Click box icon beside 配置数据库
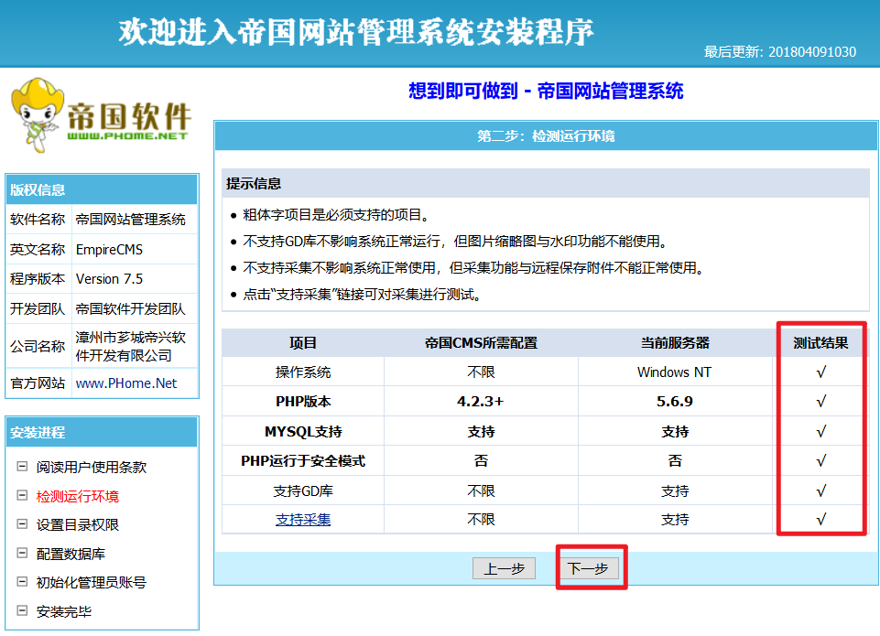Viewport: 880px width, 636px height. click(x=22, y=554)
